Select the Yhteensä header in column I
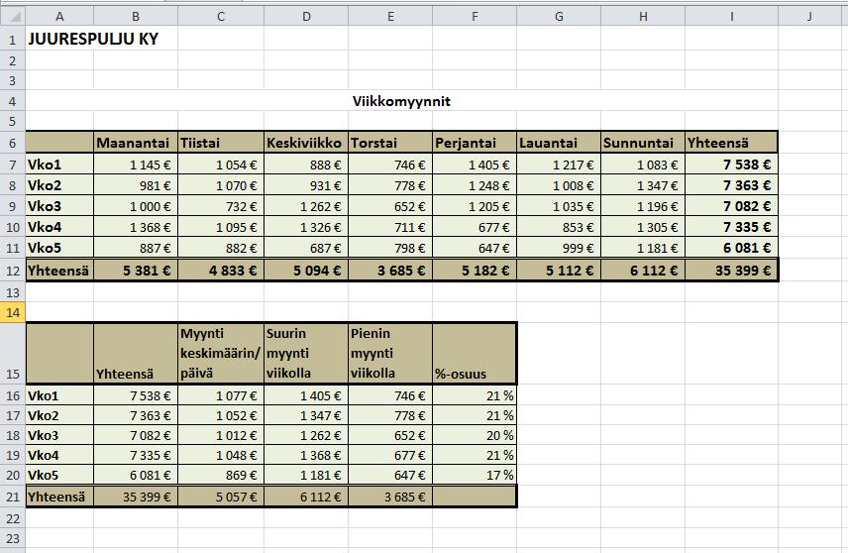 pyautogui.click(x=731, y=143)
